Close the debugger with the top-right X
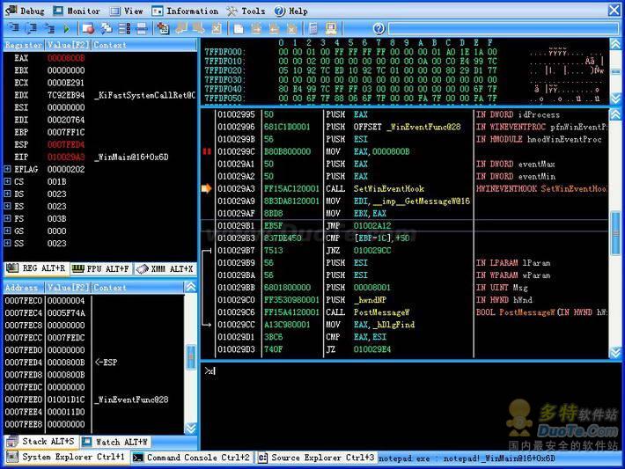Viewport: 625px width, 469px height. 614,11
